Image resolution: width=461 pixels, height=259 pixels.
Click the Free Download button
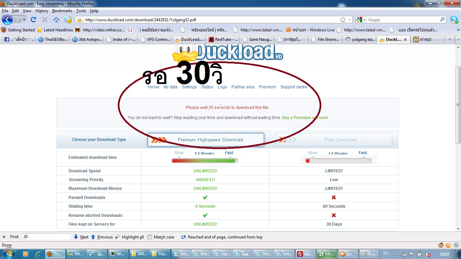(x=334, y=140)
